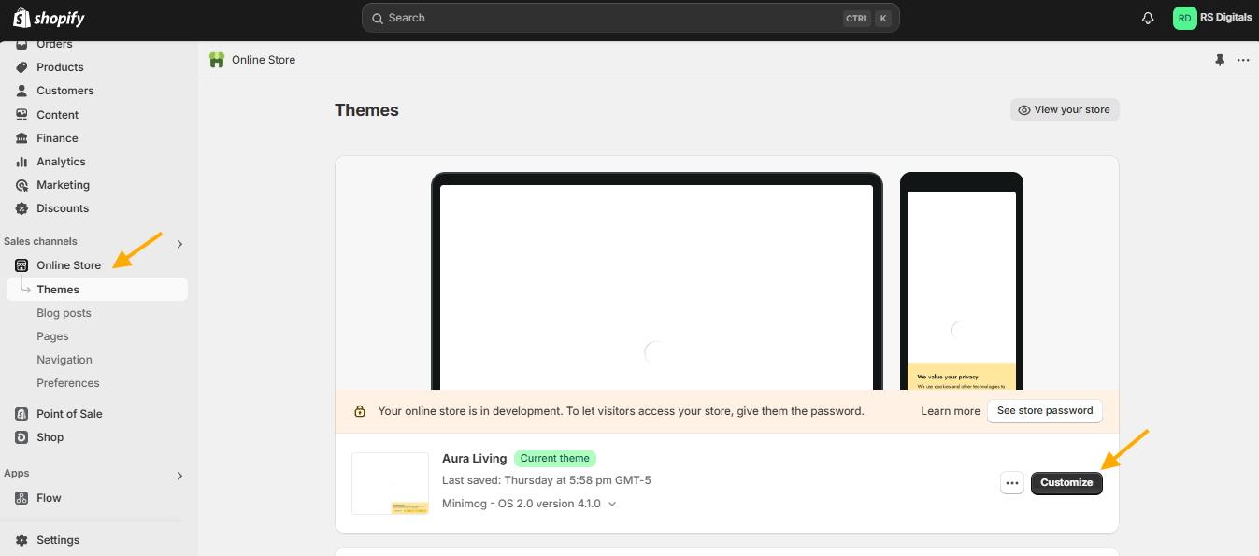
Task: Pin the Online Store page
Action: pyautogui.click(x=1220, y=60)
